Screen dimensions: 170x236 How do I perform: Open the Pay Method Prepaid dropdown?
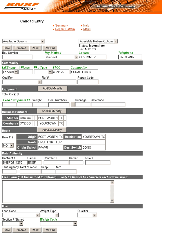(x=62, y=57)
